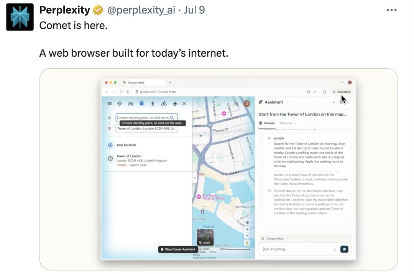This screenshot has height=274, width=414.
Task: Open the Google Maps hamburger menu
Action: point(110,103)
